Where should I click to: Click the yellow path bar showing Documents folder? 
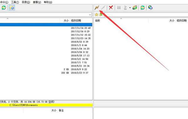[x=46, y=105]
